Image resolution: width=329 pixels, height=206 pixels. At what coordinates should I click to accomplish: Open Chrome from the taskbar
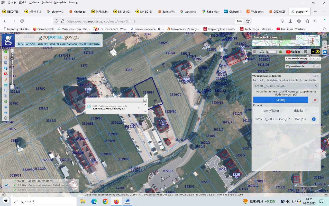click(105, 201)
